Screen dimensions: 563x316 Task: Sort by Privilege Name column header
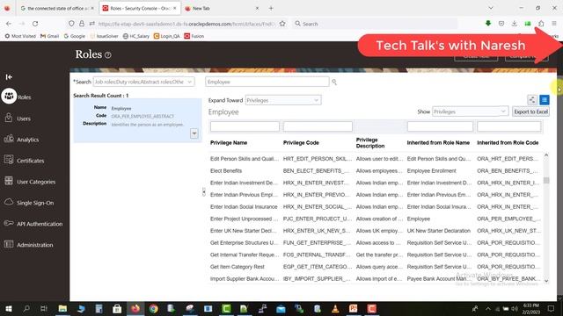[x=229, y=142]
